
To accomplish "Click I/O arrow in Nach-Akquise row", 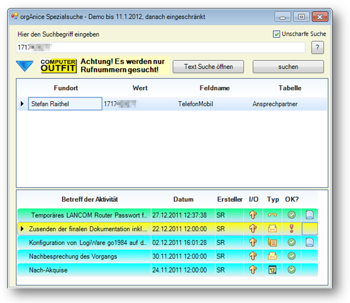I will (253, 270).
